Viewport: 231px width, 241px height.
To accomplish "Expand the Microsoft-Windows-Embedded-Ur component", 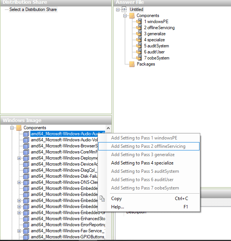I will (x=19, y=213).
